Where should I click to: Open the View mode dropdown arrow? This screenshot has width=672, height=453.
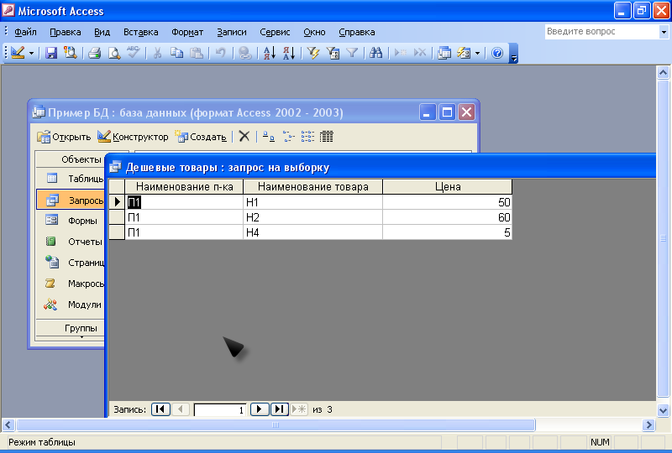pyautogui.click(x=31, y=53)
